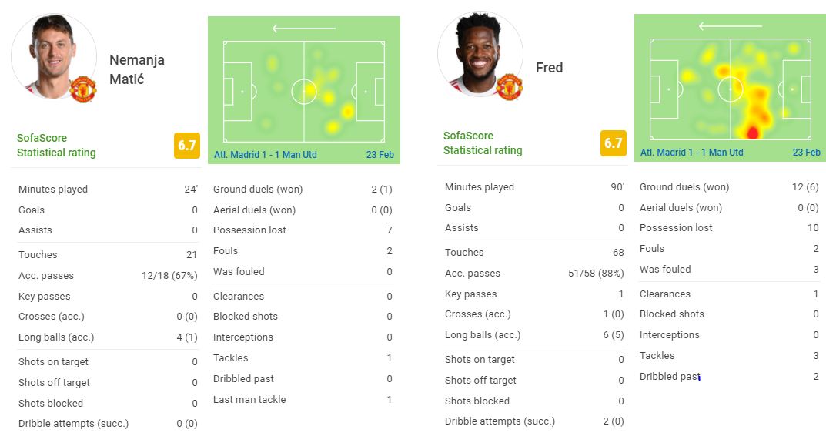The image size is (826, 443).
Task: Open Atl. Madrid 1 - 1 Man Utd link under Matić's heatmap
Action: 266,155
